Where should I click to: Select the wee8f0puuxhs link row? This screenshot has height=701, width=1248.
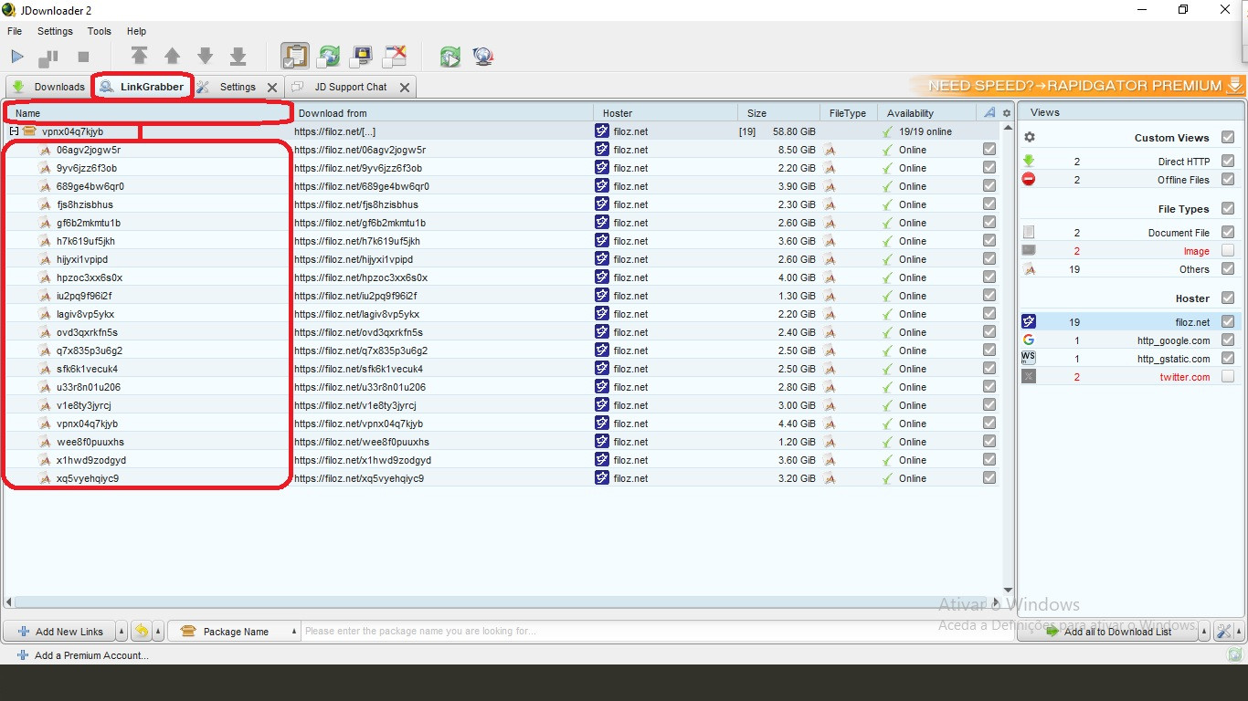tap(501, 442)
